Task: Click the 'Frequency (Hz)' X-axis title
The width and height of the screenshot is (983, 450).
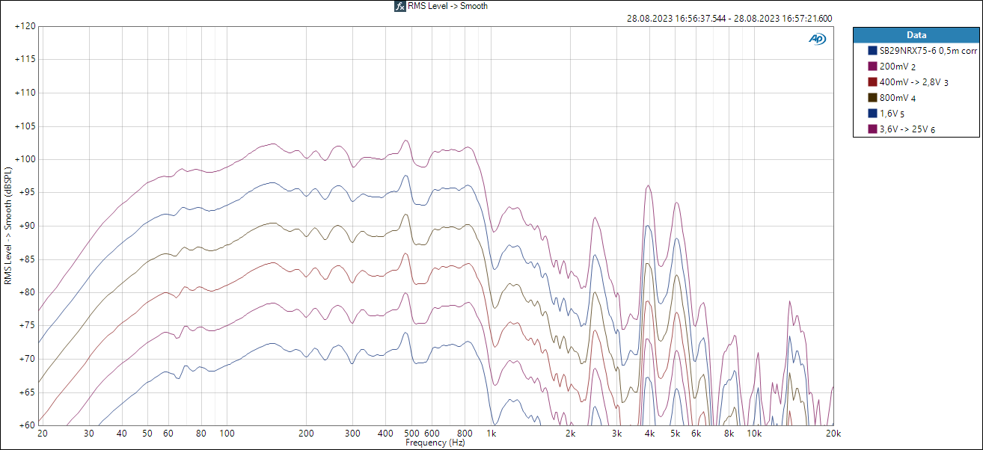Action: click(x=436, y=443)
